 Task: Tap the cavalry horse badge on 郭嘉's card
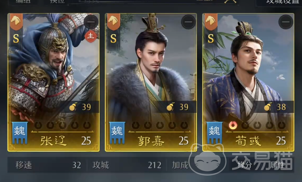113,21
